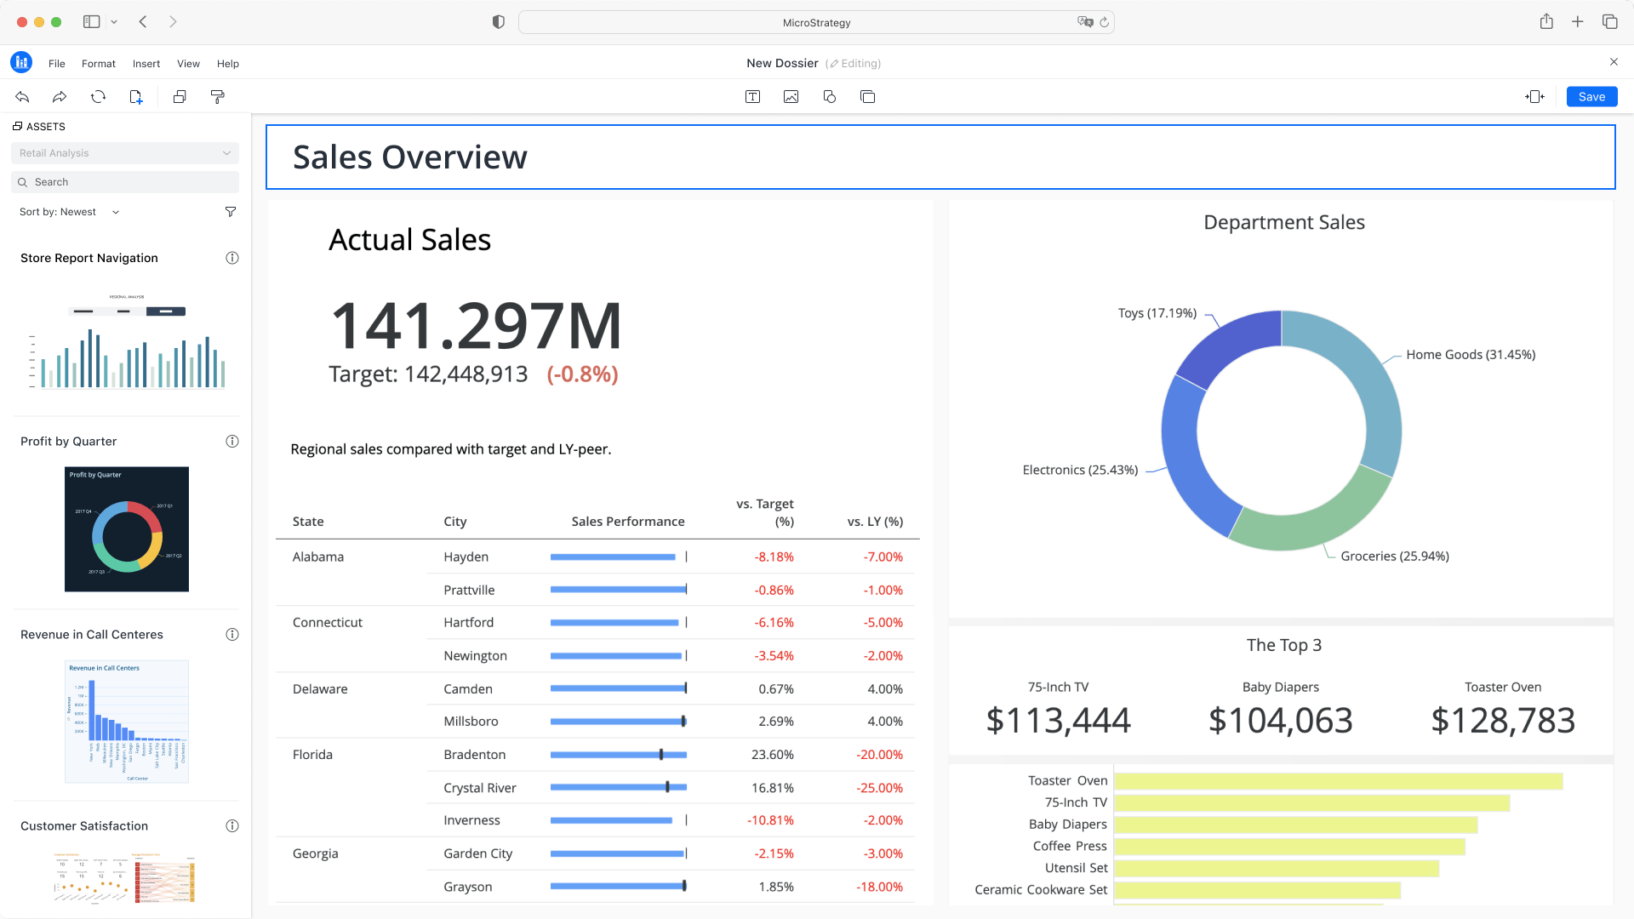Open the Format menu
Viewport: 1634px width, 919px height.
pyautogui.click(x=98, y=64)
